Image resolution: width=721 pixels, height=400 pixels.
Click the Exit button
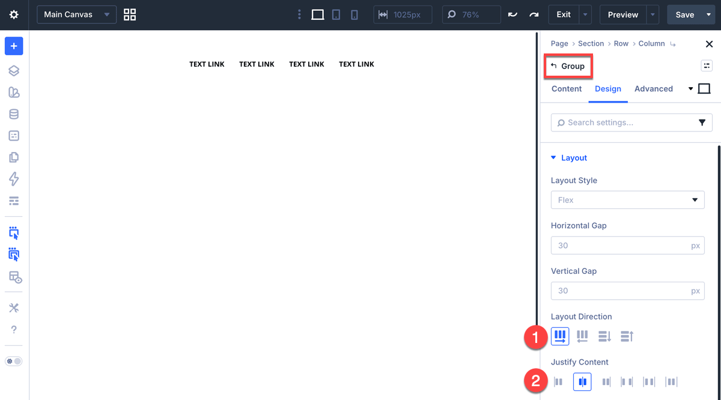pyautogui.click(x=564, y=14)
